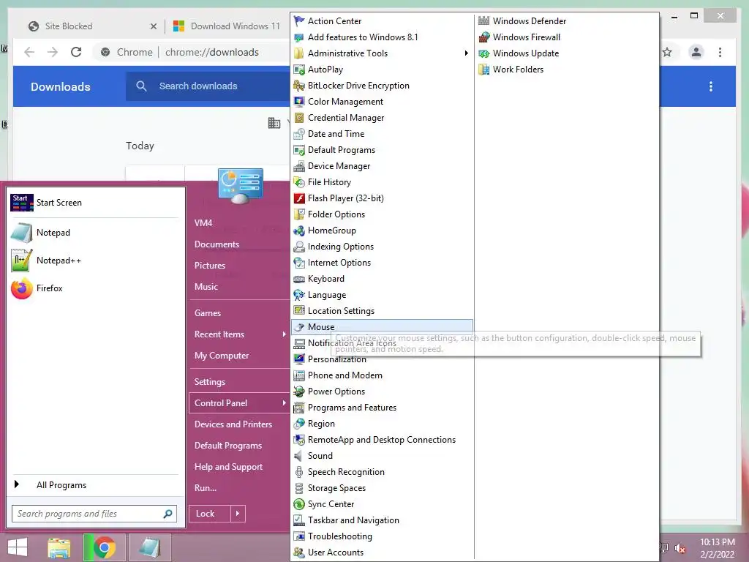The height and width of the screenshot is (562, 749).
Task: Click Chrome icon on the taskbar
Action: [104, 547]
